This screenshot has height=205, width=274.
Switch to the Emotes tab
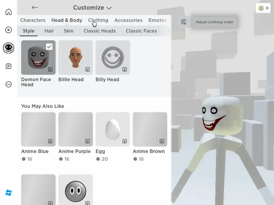[x=157, y=20]
